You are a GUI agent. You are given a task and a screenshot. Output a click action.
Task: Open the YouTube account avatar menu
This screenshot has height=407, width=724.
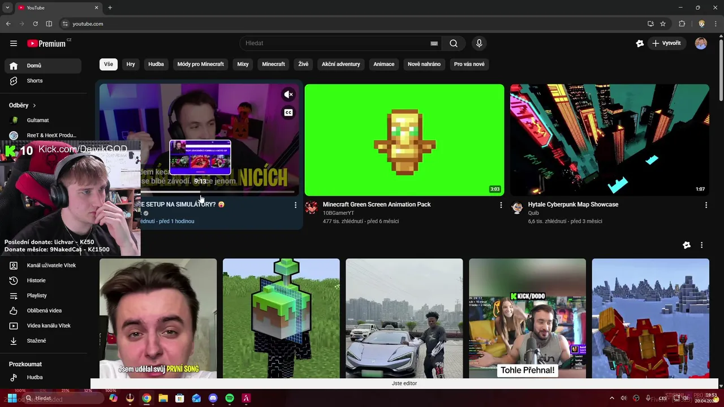pos(701,44)
